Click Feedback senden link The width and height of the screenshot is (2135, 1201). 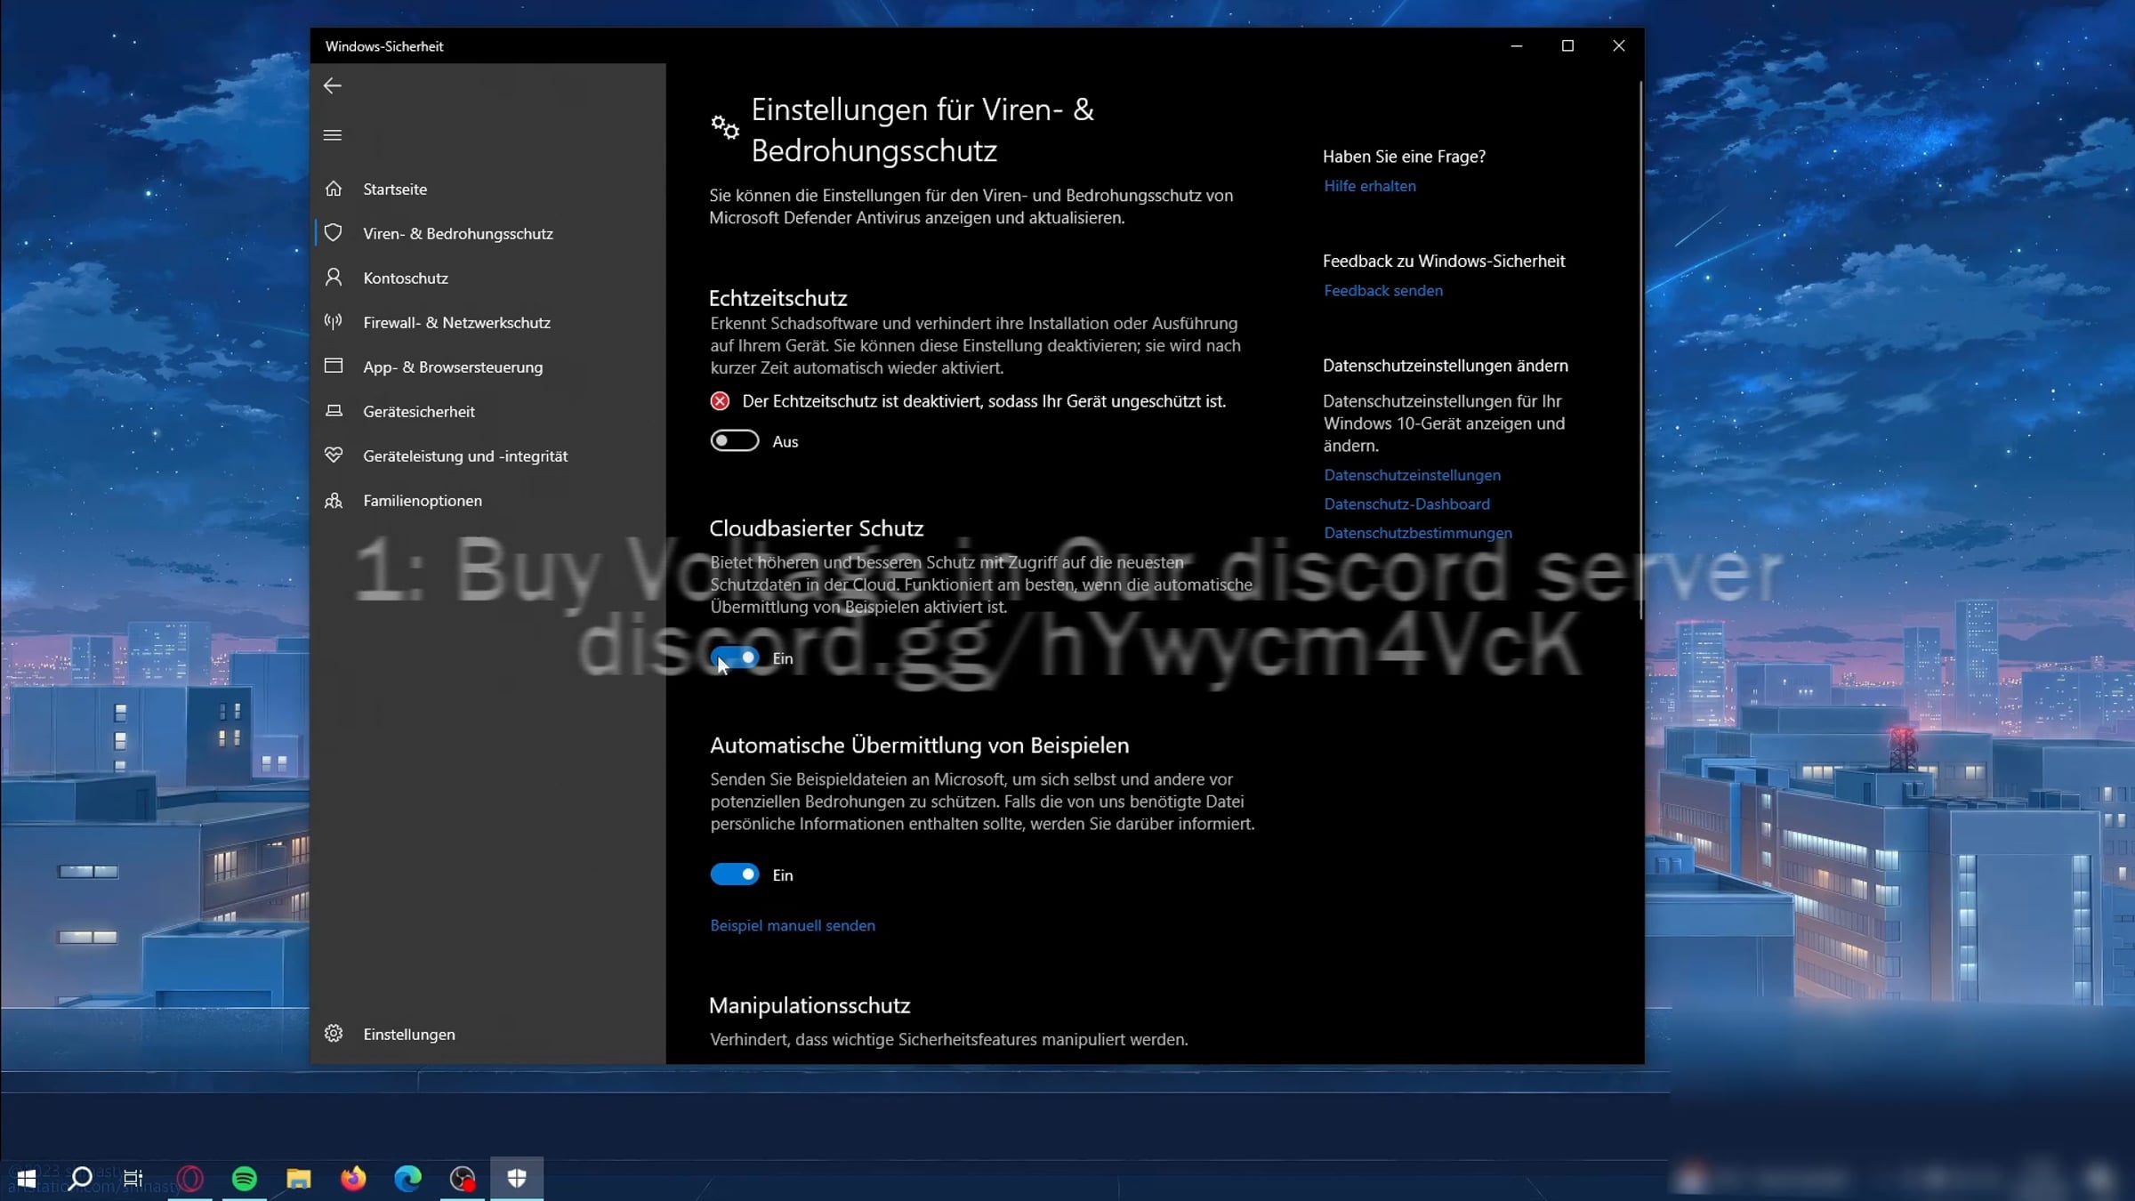1382,291
